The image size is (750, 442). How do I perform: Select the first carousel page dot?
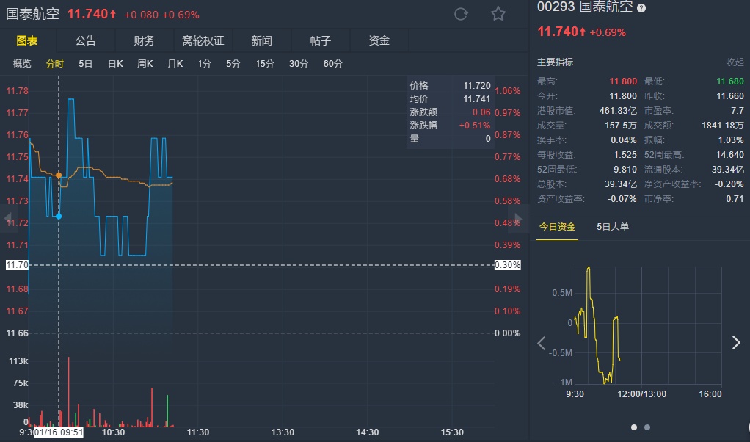(634, 427)
